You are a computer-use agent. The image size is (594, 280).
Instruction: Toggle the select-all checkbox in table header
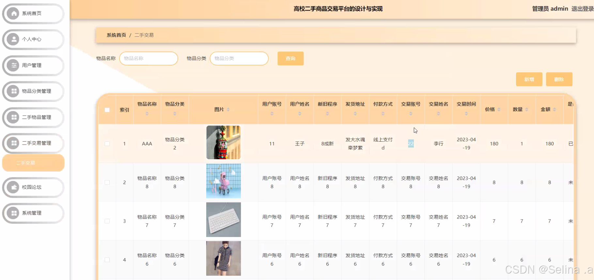tap(107, 110)
